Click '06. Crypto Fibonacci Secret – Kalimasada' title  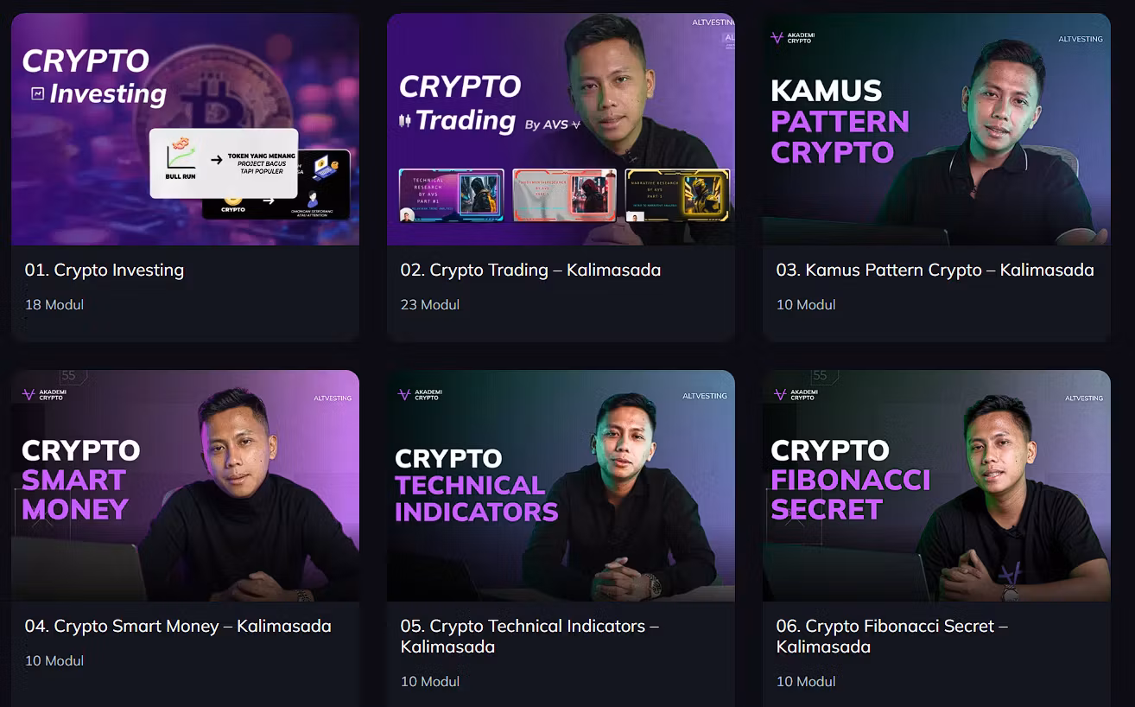[892, 636]
